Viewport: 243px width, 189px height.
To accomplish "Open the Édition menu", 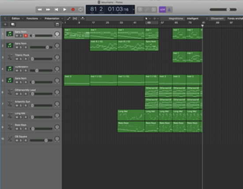I will pos(17,18).
